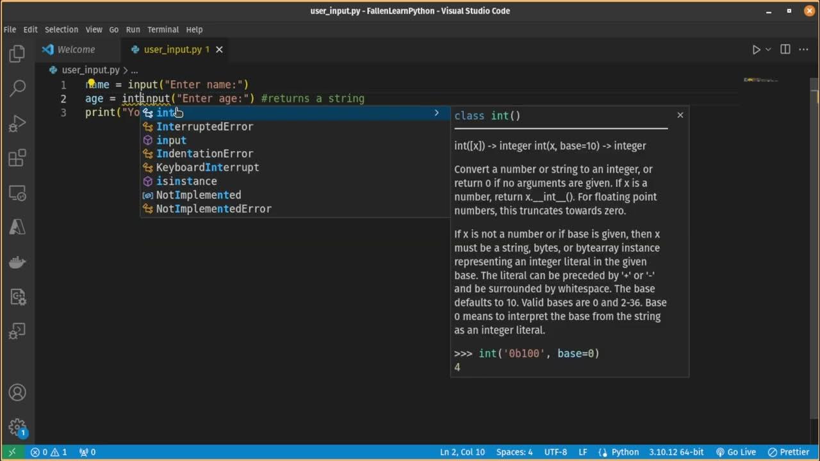Image resolution: width=820 pixels, height=461 pixels.
Task: Expand details chevron on int suggestion
Action: [x=436, y=113]
